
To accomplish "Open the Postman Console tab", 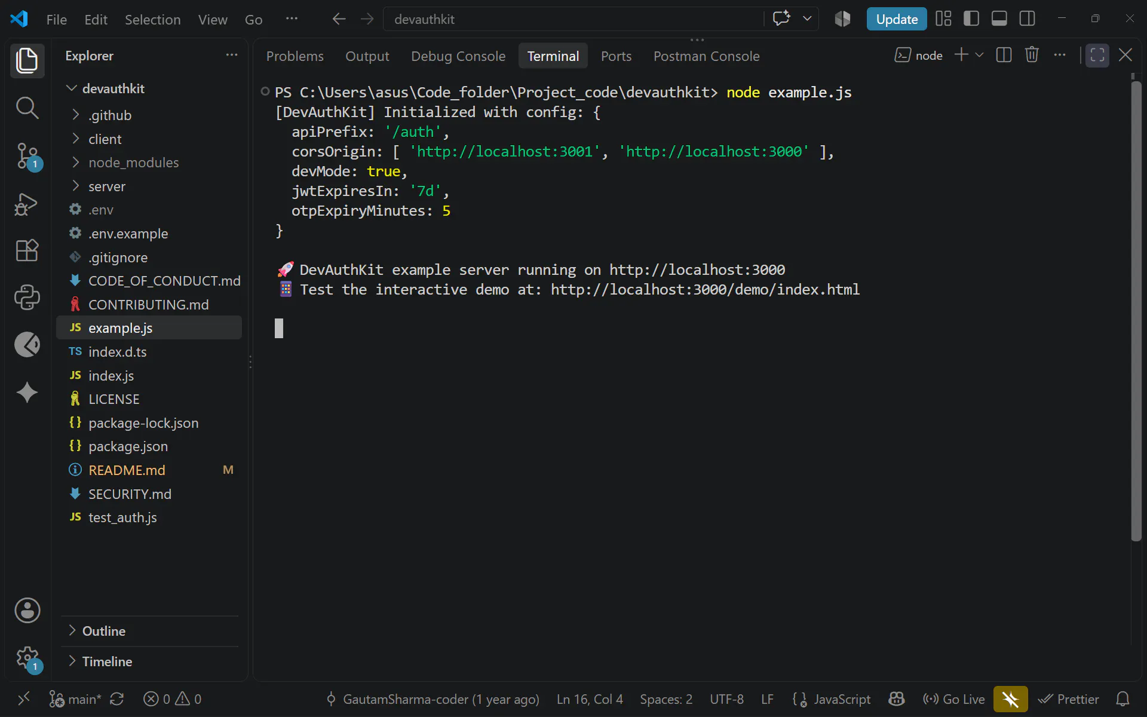I will click(706, 56).
